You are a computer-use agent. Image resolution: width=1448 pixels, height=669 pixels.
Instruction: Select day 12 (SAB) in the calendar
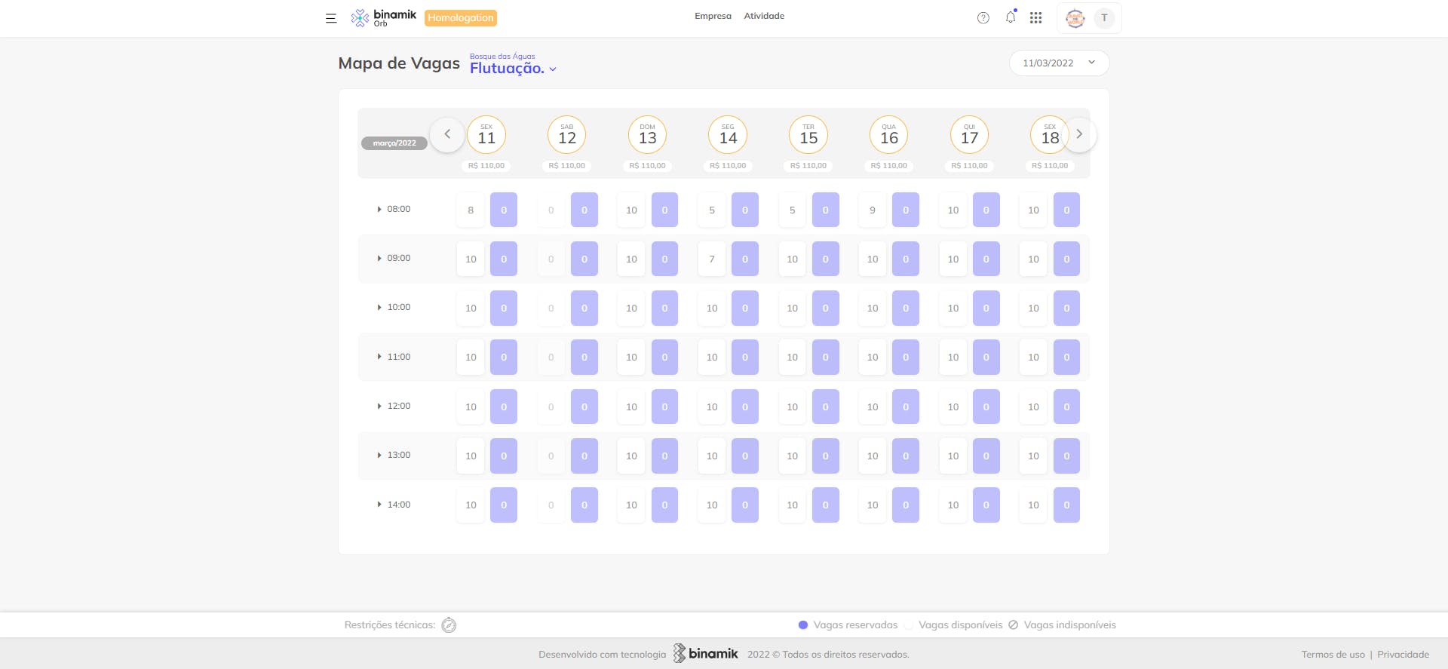coord(567,135)
